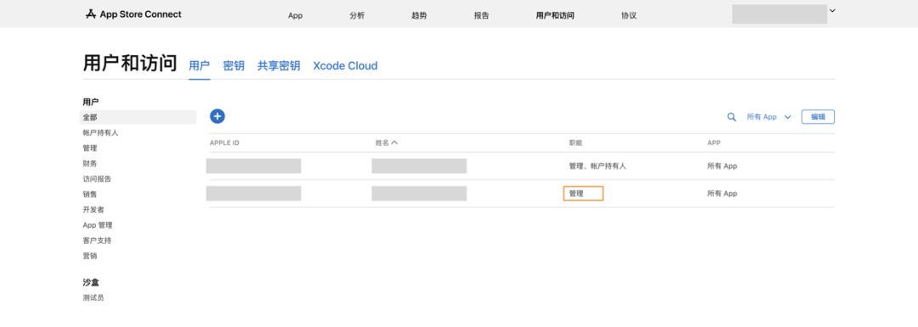This screenshot has width=918, height=327.
Task: Select 管理 in the sidebar
Action: coord(90,148)
